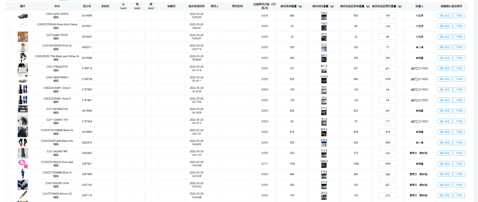The image size is (478, 202).
Task: Click 确认修改 for SKU CJGJ137824207GT
Action: 445,68
